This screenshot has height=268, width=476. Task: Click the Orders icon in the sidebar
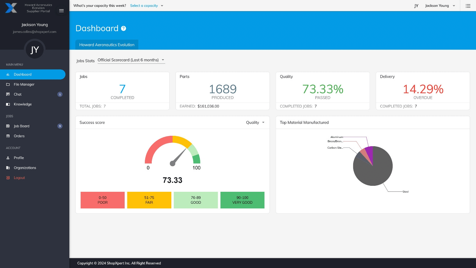click(x=8, y=136)
